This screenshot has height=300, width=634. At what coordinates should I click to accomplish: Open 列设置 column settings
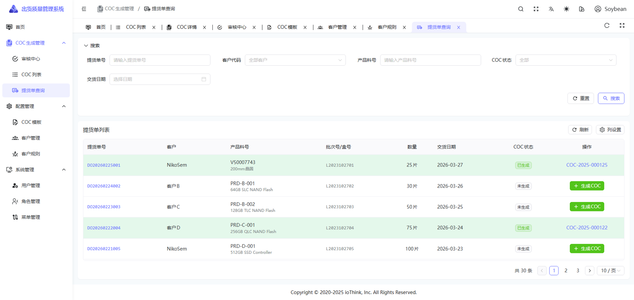[610, 130]
